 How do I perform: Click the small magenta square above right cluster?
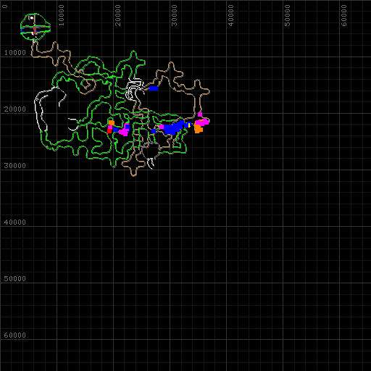[x=200, y=114]
